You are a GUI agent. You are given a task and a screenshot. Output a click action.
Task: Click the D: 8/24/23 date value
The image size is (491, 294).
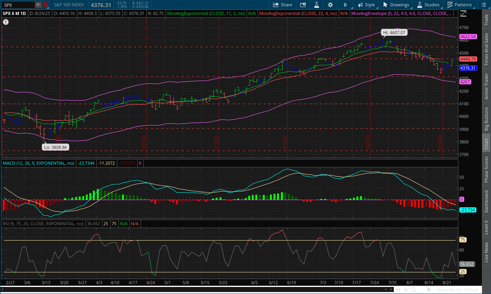click(x=40, y=13)
